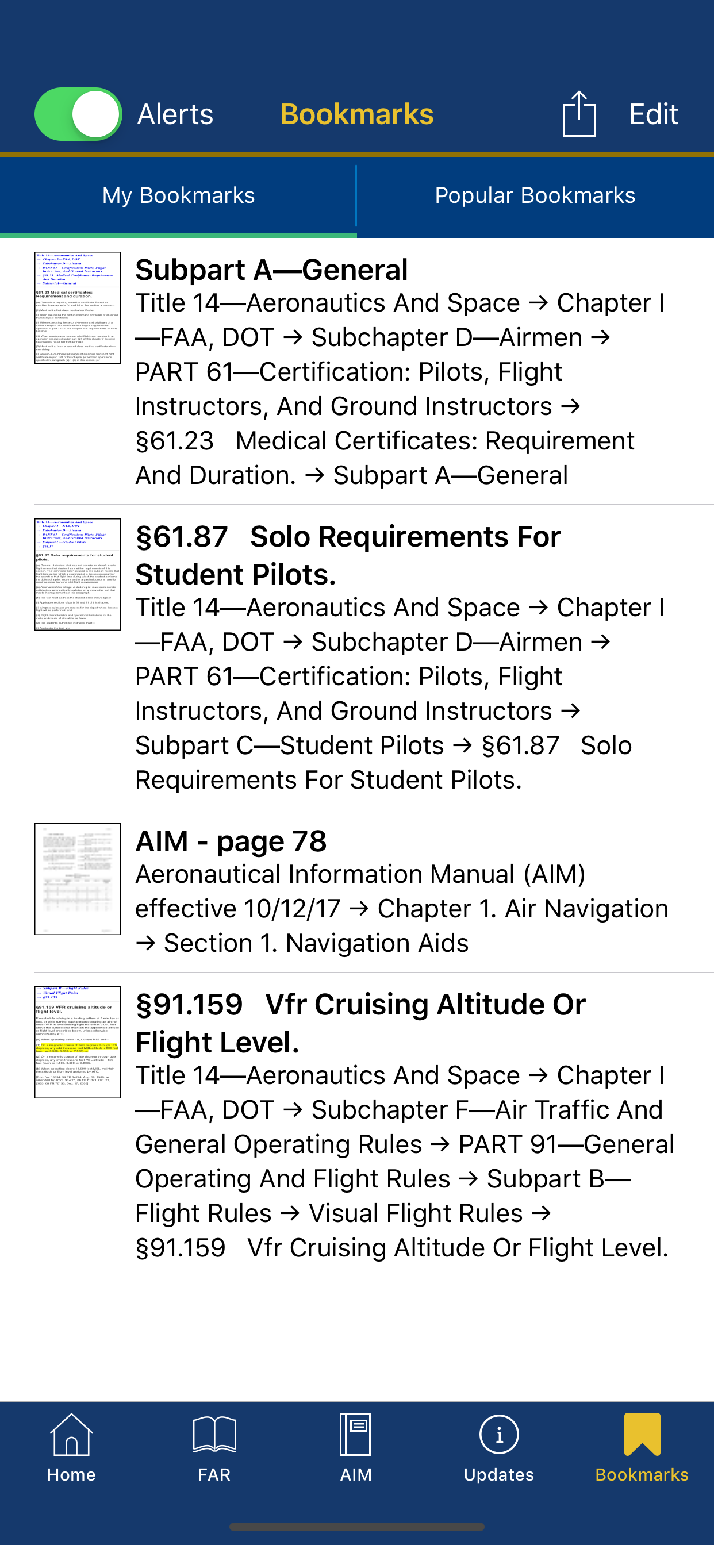Switch to the My Bookmarks tab
The height and width of the screenshot is (1545, 714).
point(178,195)
